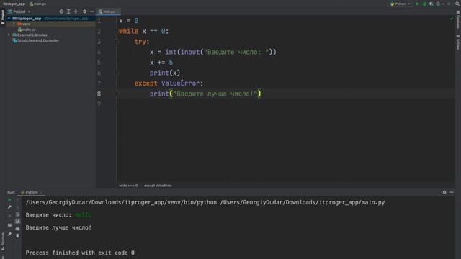Hide the Run tool window
This screenshot has height=259, width=461.
(x=452, y=192)
